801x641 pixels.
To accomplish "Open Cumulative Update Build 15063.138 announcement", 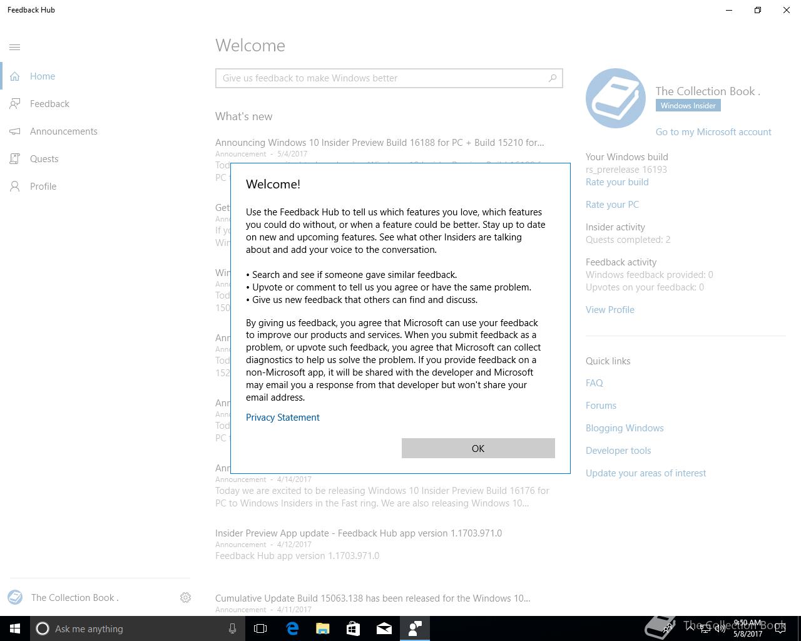I will click(372, 598).
